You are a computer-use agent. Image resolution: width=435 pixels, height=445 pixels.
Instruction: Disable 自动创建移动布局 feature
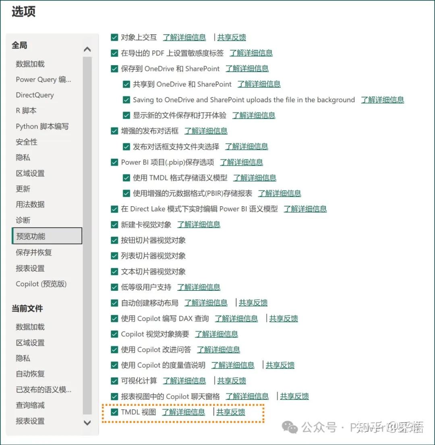click(114, 302)
